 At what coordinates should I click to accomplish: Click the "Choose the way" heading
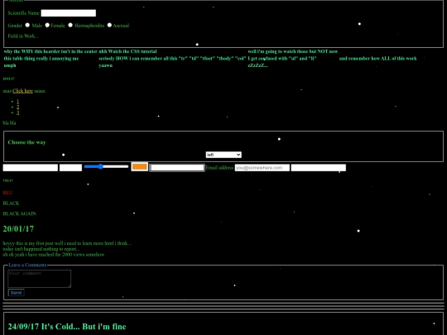(x=26, y=142)
